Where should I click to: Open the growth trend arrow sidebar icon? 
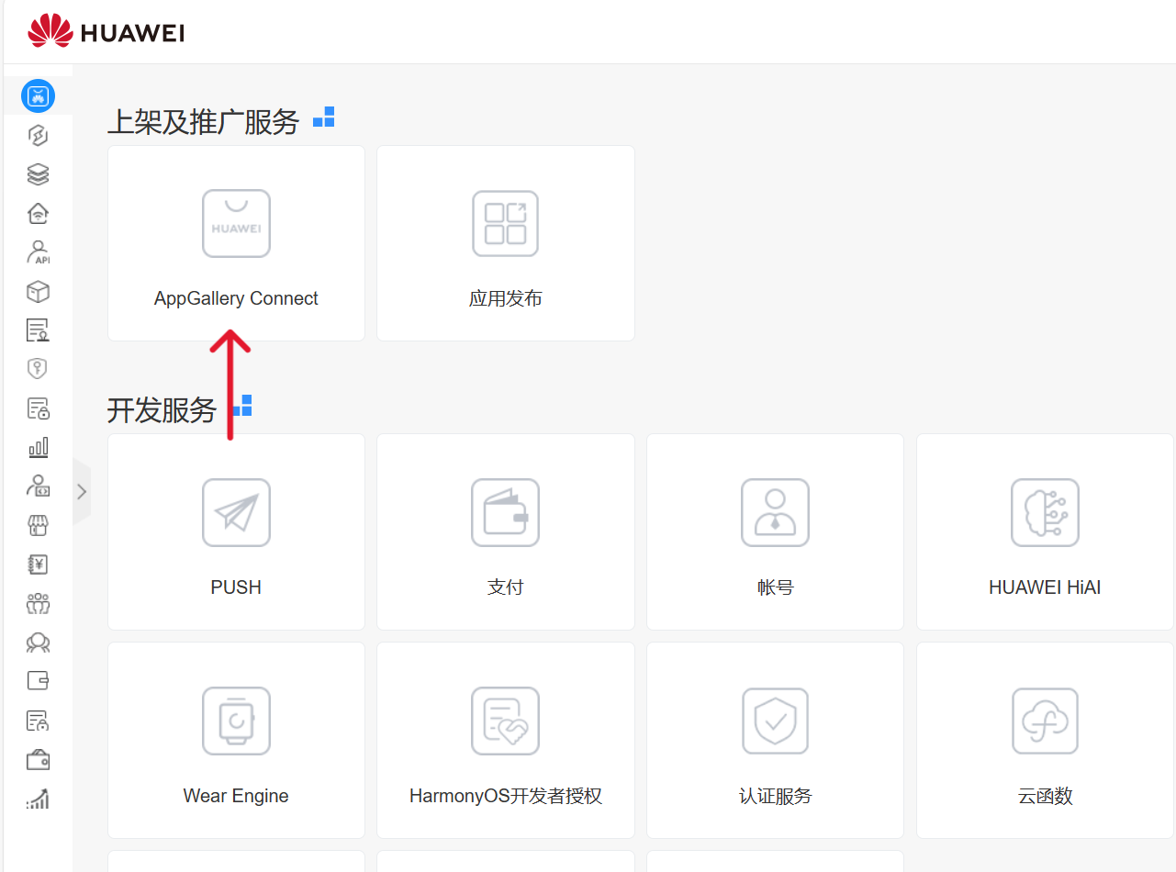click(38, 799)
